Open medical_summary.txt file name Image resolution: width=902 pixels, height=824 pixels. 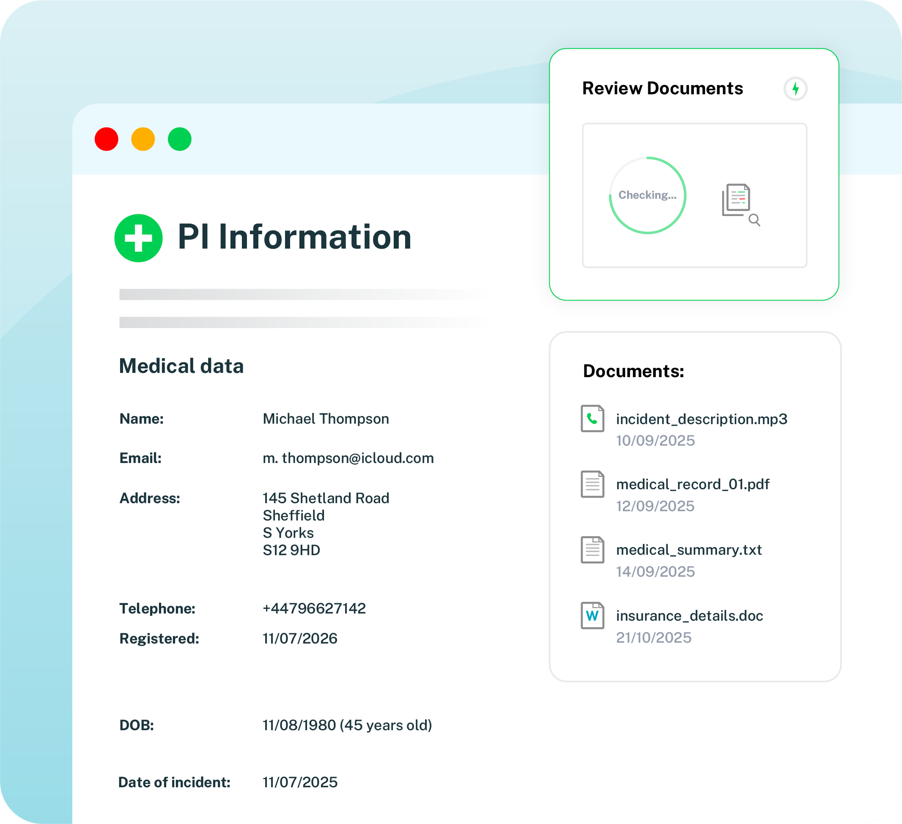click(x=688, y=550)
